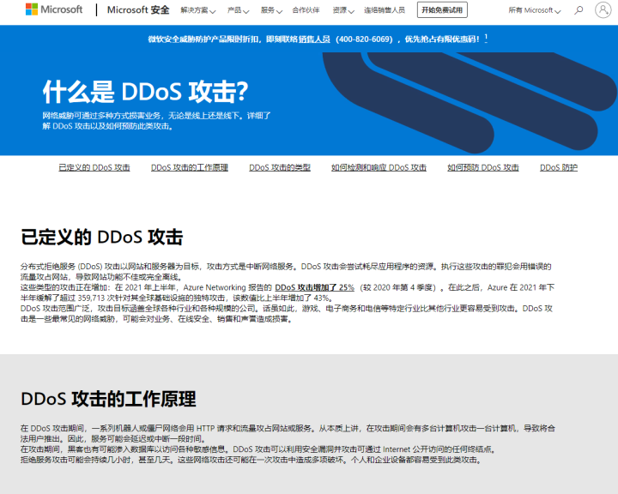Screen dimensions: 618x494
Task: Click the 开始免费试用 button
Action: pos(442,9)
